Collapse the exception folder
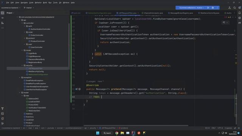The image size is (242, 136). (20, 77)
